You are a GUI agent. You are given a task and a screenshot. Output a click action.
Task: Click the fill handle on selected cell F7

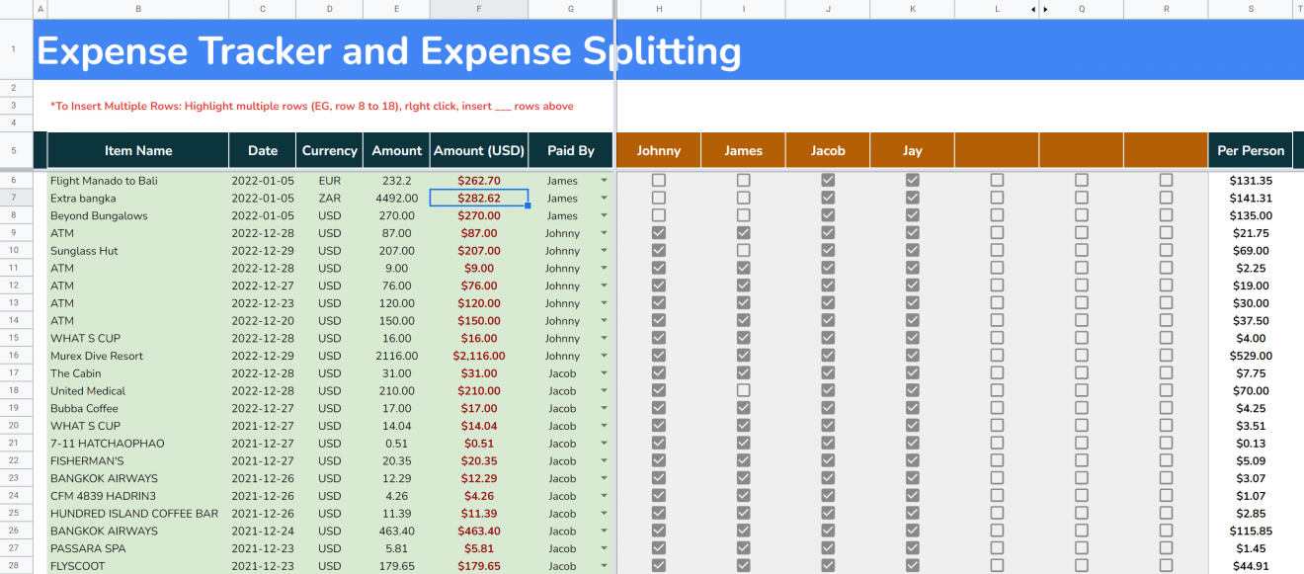pyautogui.click(x=527, y=207)
